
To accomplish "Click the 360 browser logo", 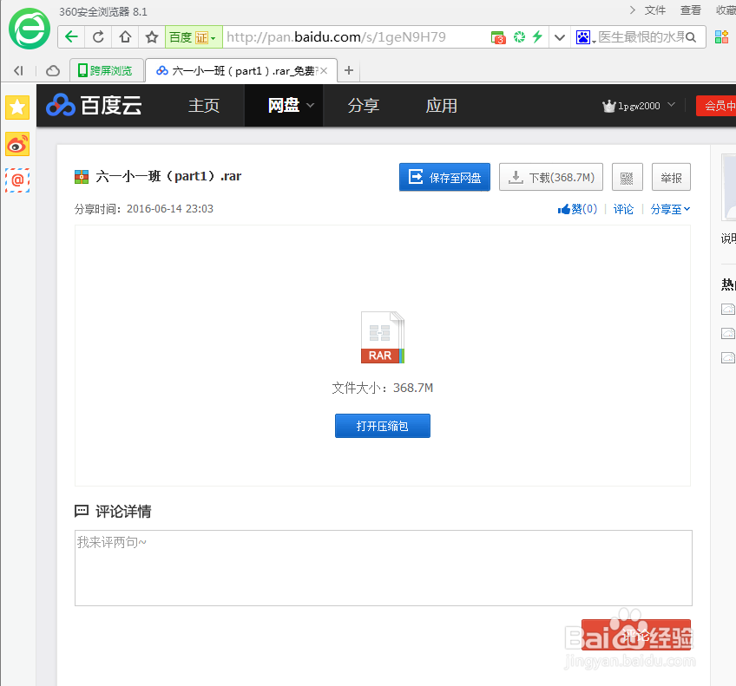I will point(30,29).
